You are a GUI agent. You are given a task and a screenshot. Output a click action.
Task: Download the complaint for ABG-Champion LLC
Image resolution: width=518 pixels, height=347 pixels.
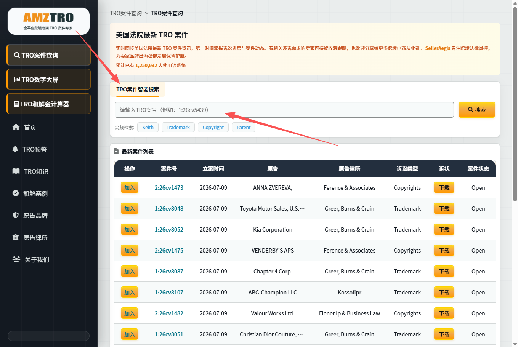(x=444, y=293)
